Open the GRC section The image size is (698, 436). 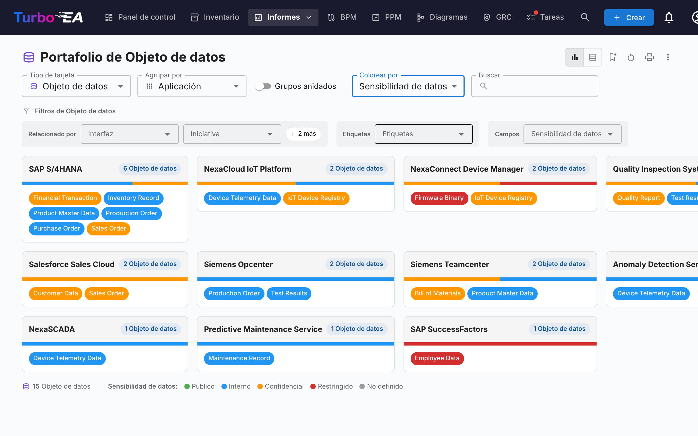(x=497, y=17)
